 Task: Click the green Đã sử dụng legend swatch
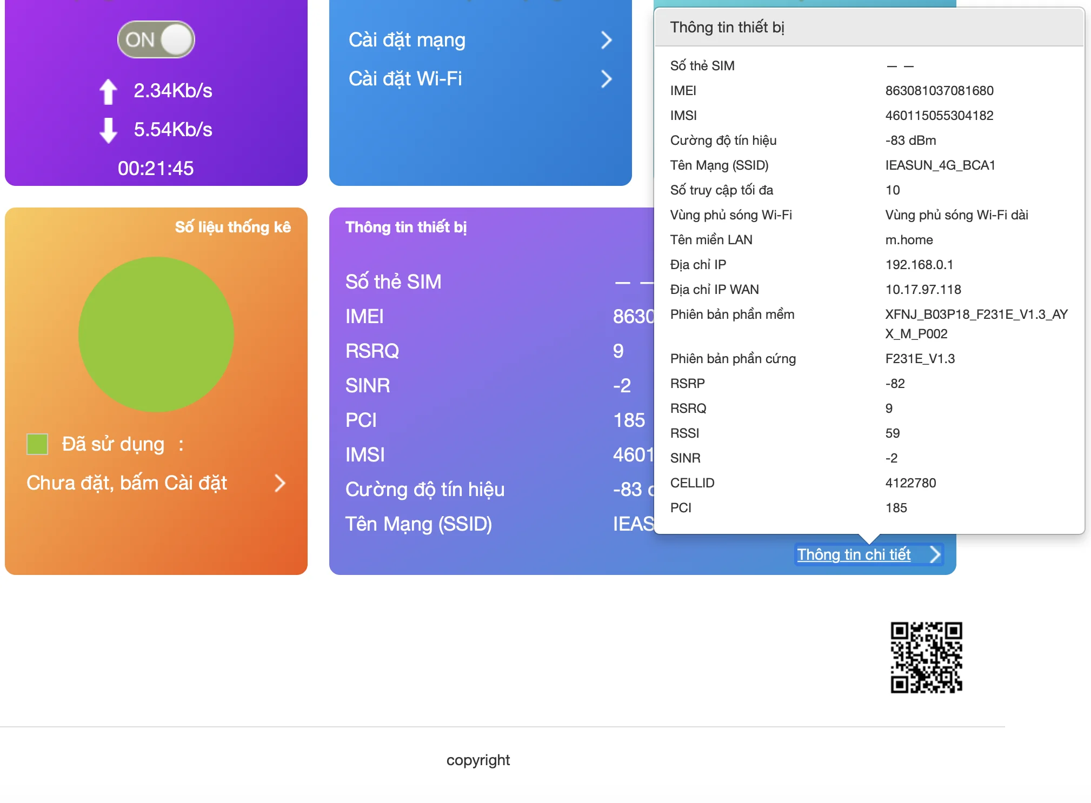point(37,444)
